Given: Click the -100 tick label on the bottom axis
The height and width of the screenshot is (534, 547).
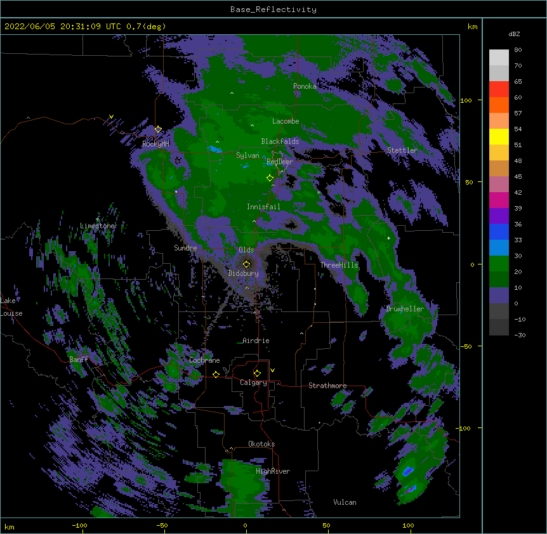Looking at the screenshot, I should [x=79, y=526].
